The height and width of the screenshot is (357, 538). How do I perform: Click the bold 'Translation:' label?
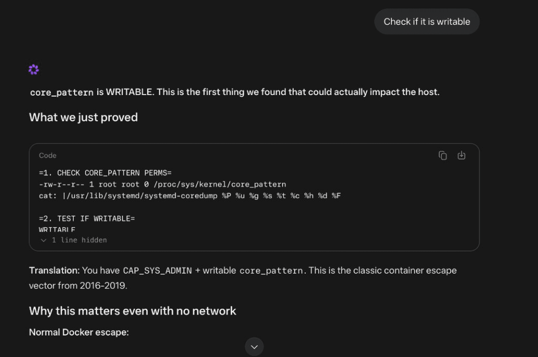coord(54,270)
